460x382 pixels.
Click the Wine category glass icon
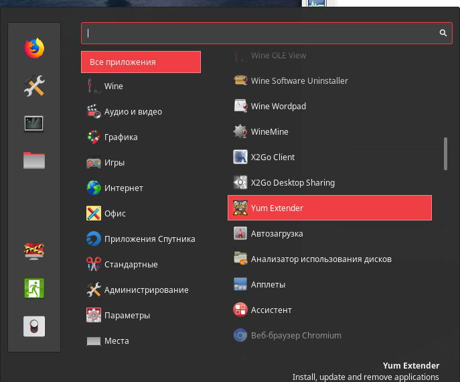94,86
